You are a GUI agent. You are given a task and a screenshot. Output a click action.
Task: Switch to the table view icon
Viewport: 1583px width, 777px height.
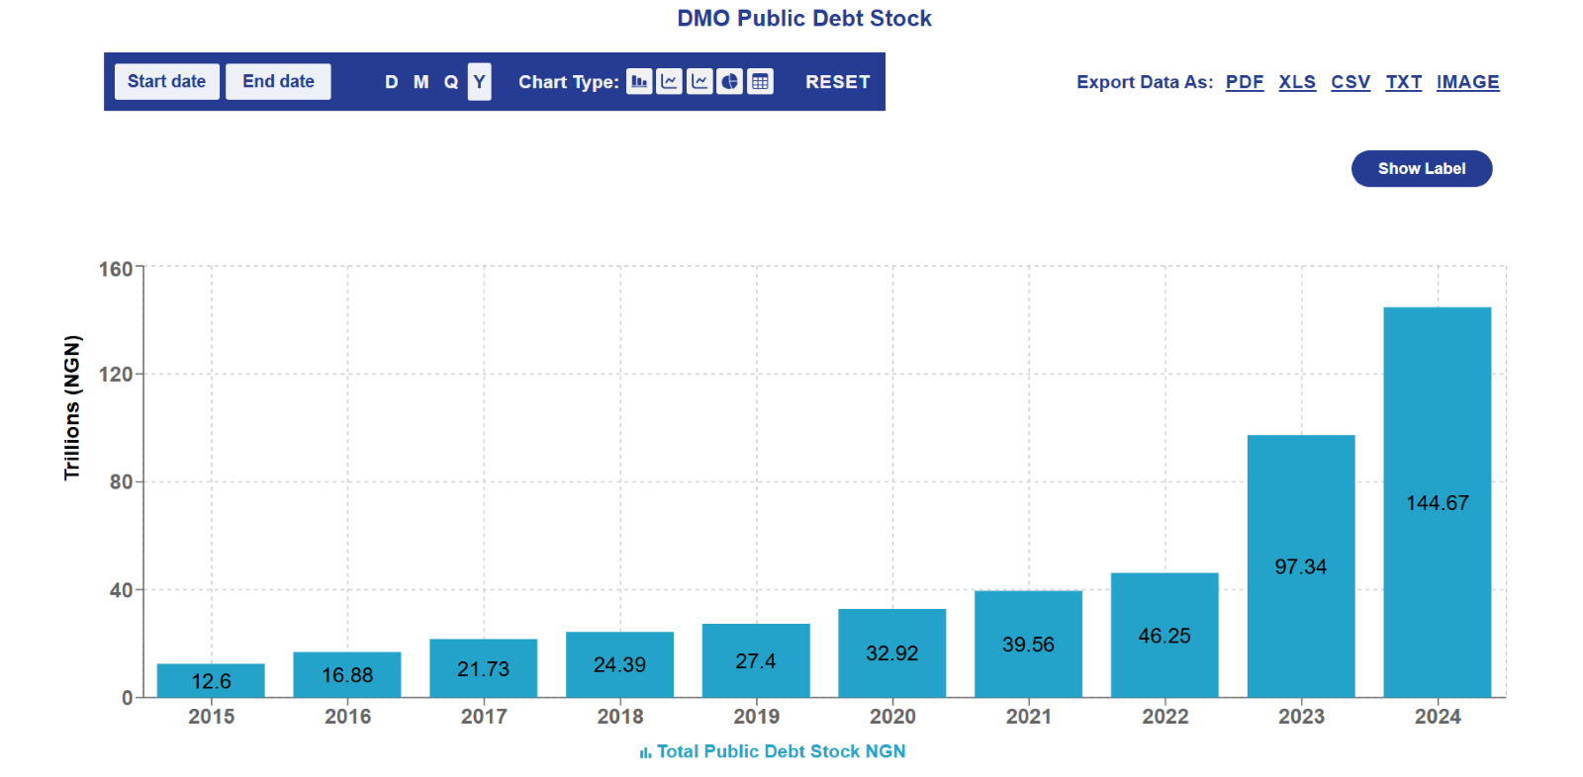(760, 82)
